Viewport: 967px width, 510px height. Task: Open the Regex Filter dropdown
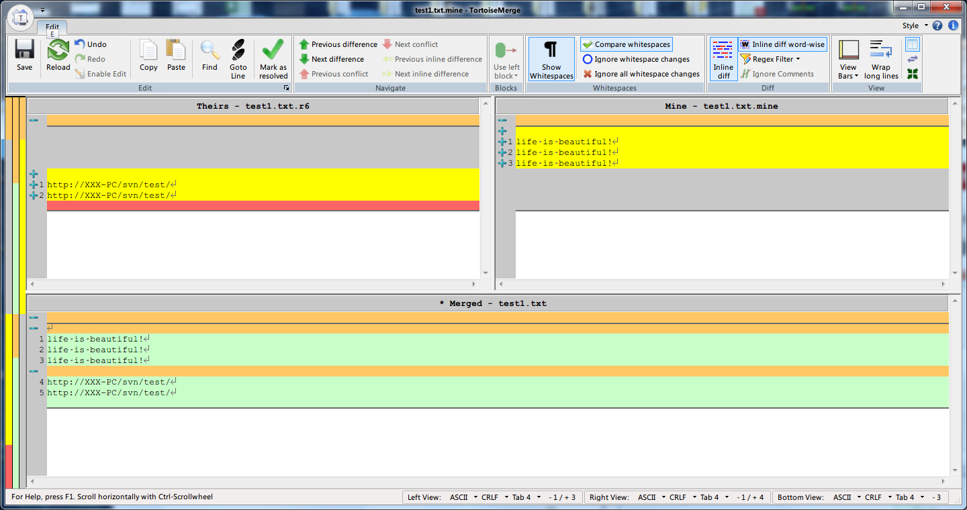coord(770,59)
